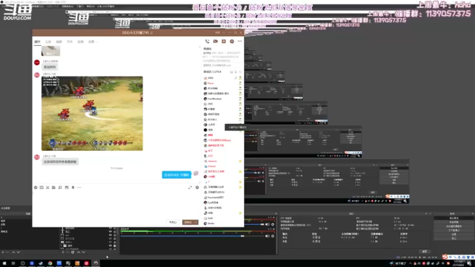The width and height of the screenshot is (475, 267).
Task: Remove the selected source with the minus button
Action: 68,252
